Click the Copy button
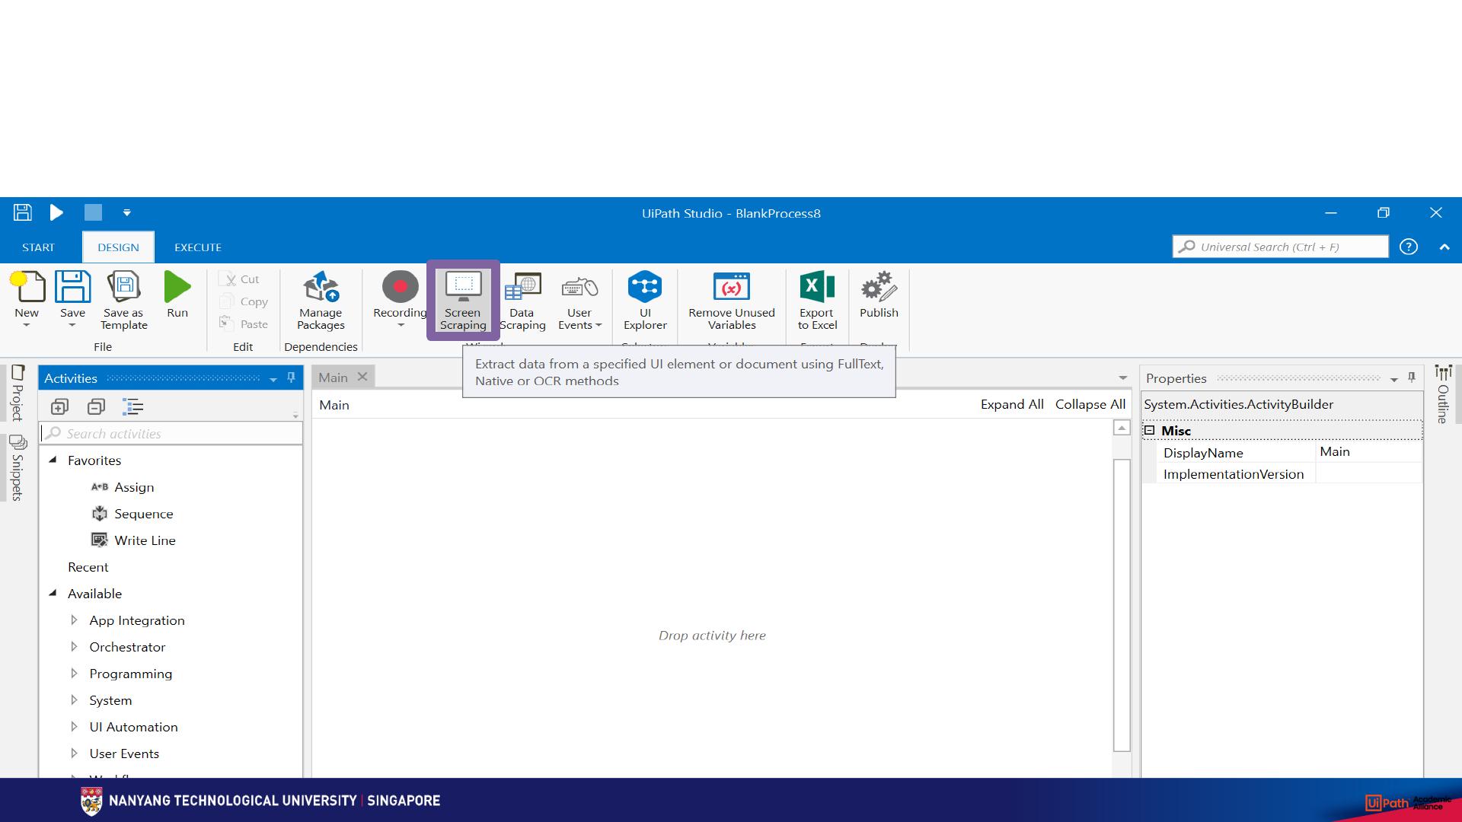The image size is (1462, 822). coord(245,301)
